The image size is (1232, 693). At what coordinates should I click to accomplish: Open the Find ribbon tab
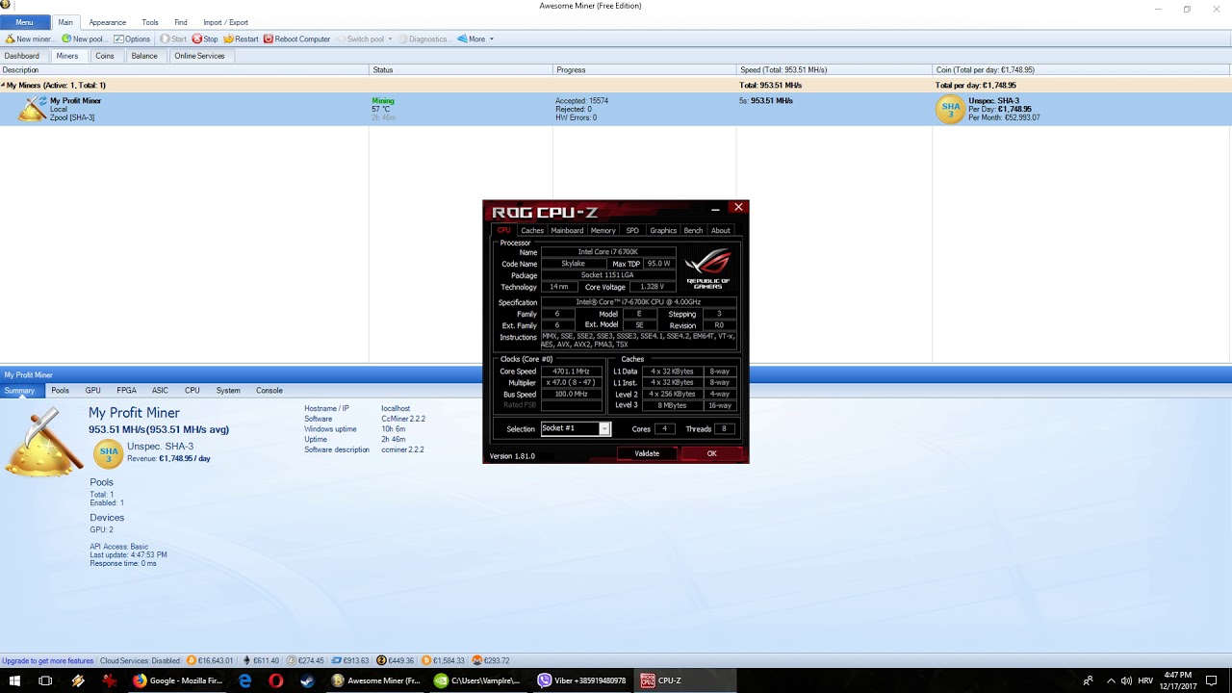point(181,22)
